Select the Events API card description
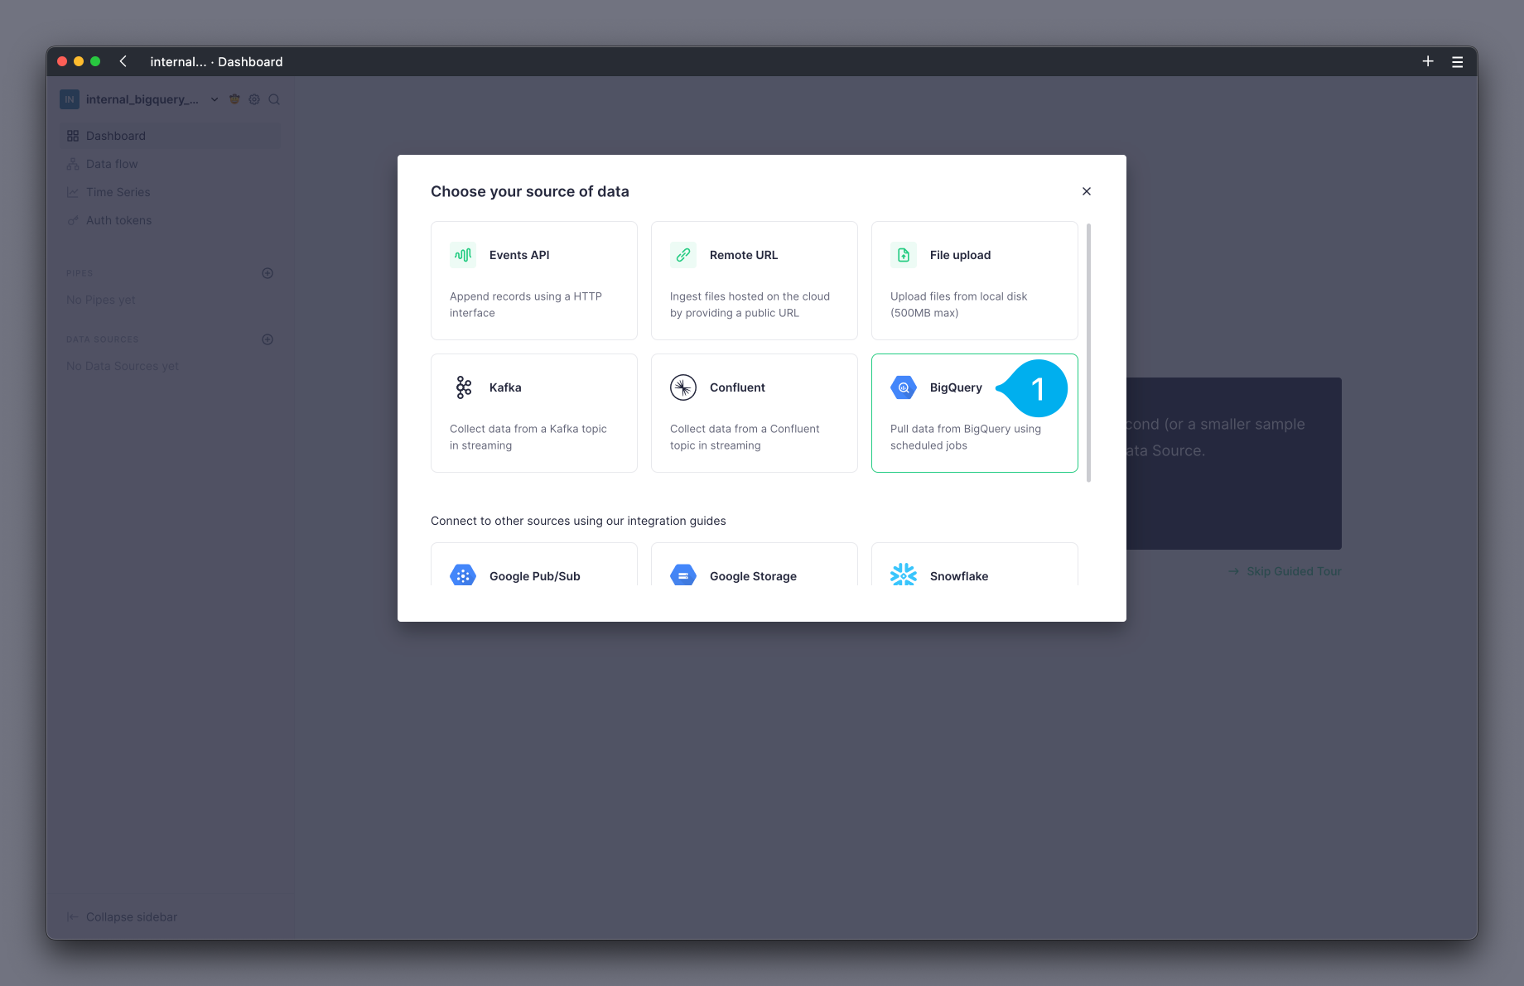1524x986 pixels. 526,305
